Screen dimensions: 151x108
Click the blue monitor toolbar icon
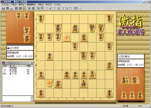75,9
